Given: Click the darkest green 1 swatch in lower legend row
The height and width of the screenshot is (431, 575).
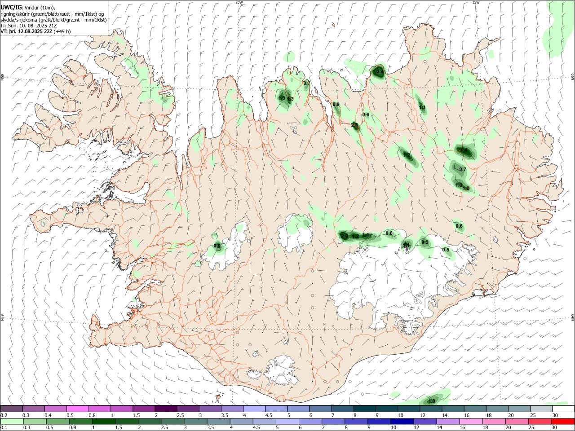Looking at the screenshot, I should point(104,422).
